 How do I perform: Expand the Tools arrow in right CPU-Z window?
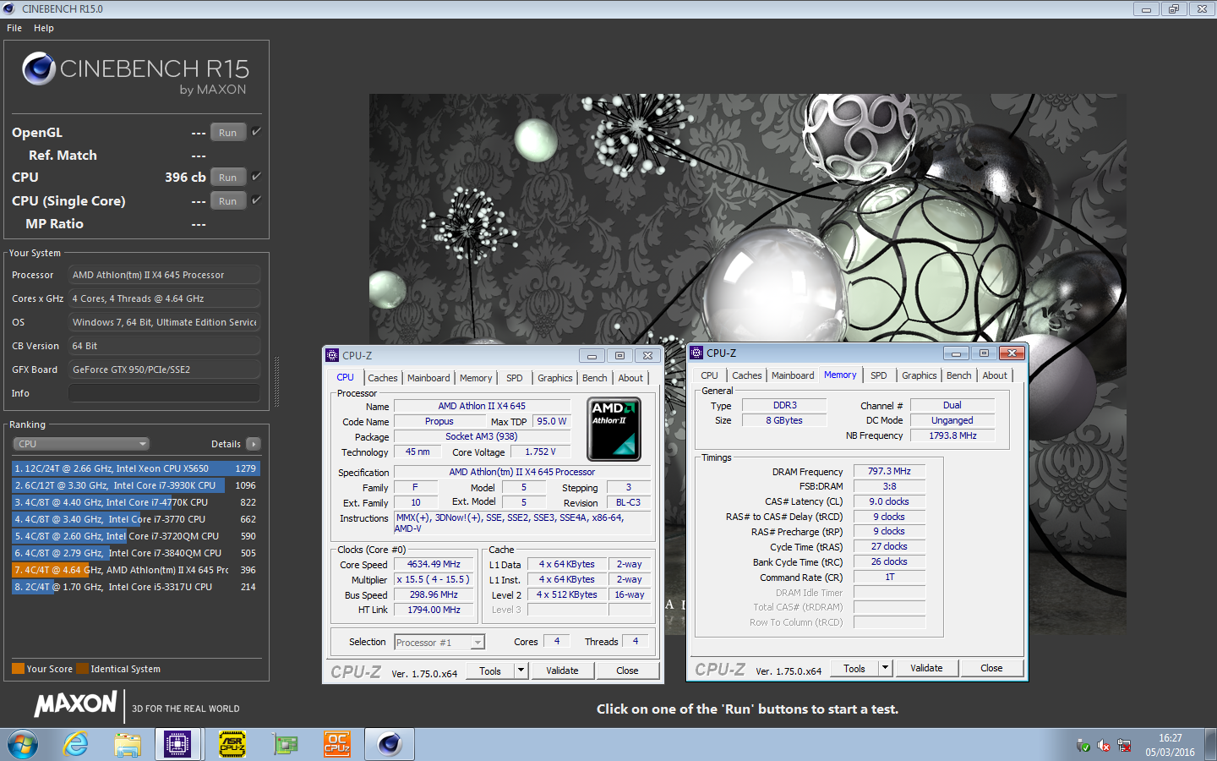pos(886,668)
